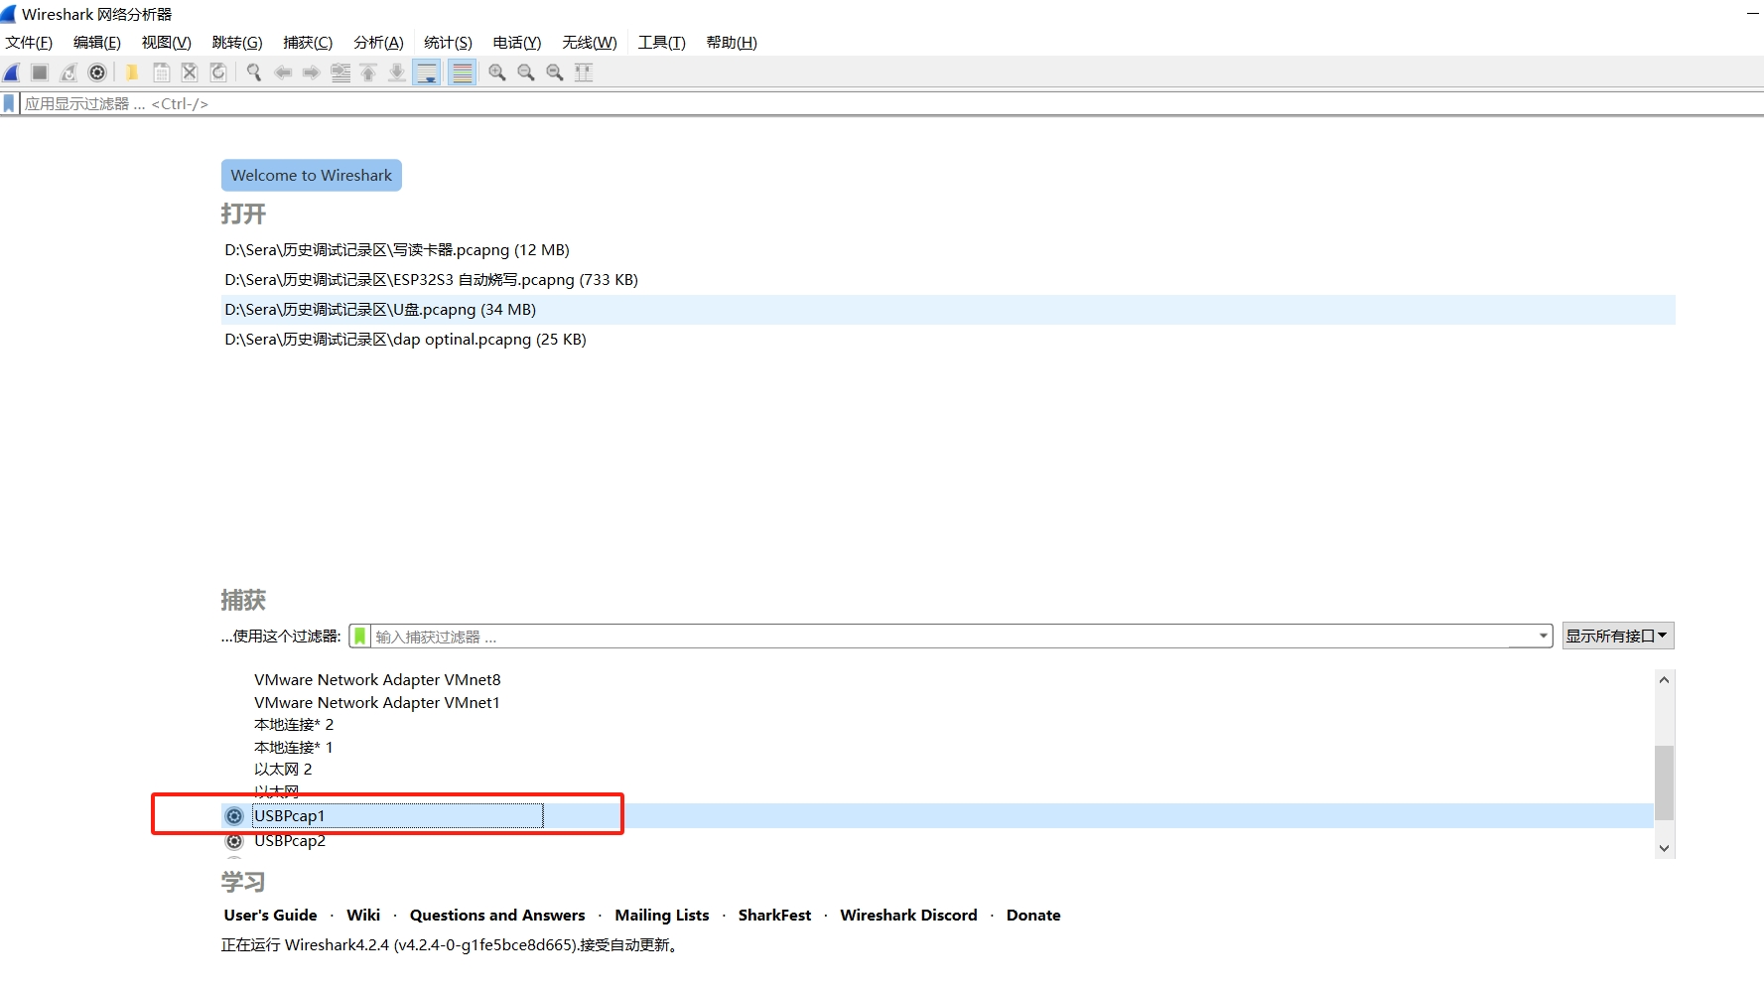1764x994 pixels.
Task: Open the 统计(S) menu
Action: tap(448, 43)
